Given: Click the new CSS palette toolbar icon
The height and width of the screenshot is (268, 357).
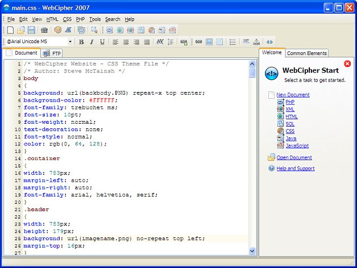Looking at the screenshot, I should [x=151, y=30].
